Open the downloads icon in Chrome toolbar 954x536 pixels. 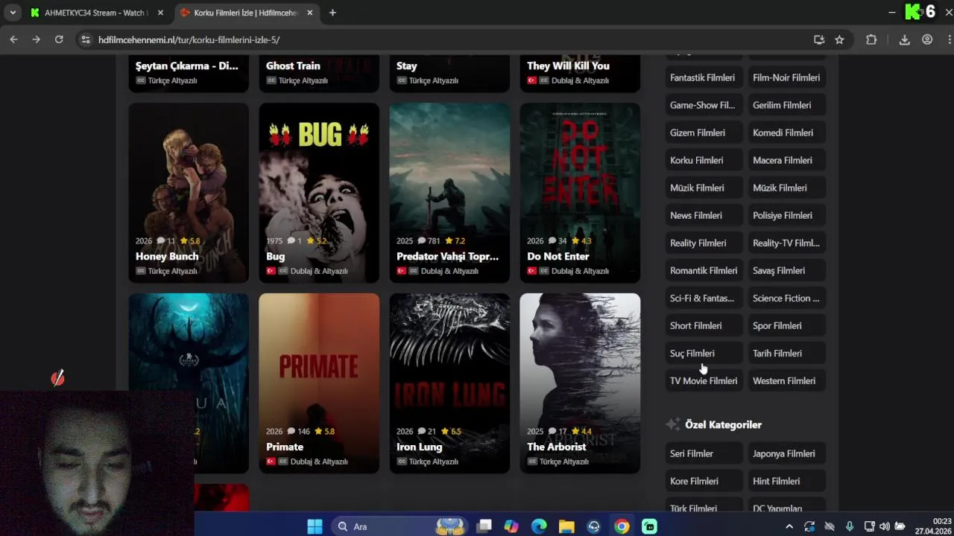(x=904, y=39)
